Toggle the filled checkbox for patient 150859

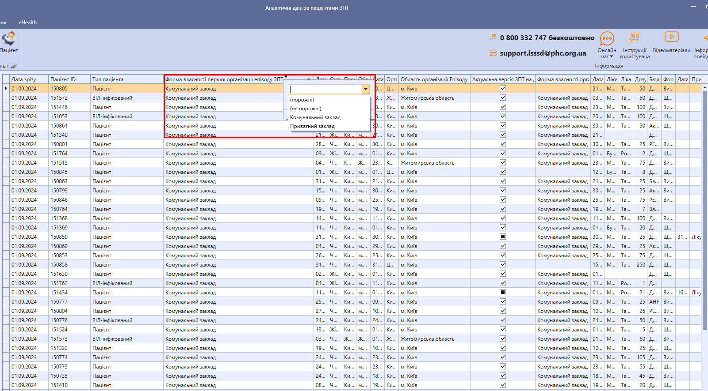coord(503,237)
